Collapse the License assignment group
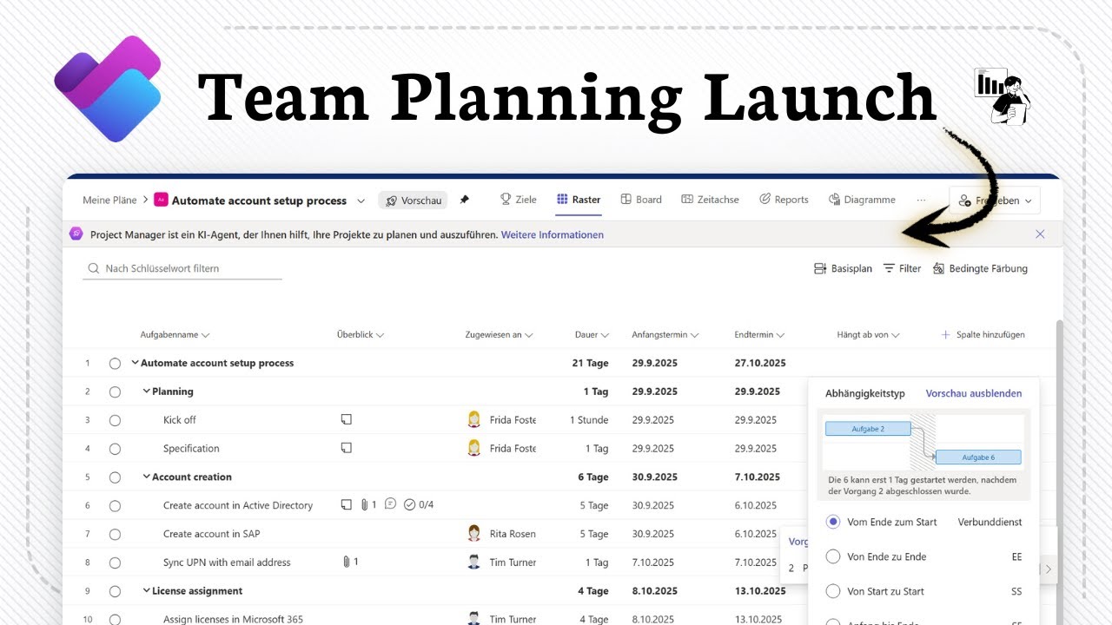1112x625 pixels. point(146,591)
